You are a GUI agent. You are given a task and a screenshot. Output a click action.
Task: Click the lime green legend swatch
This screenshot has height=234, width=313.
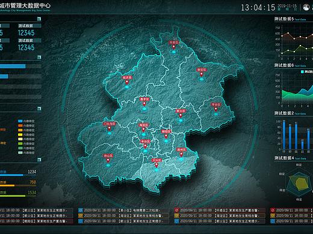click(x=20, y=143)
